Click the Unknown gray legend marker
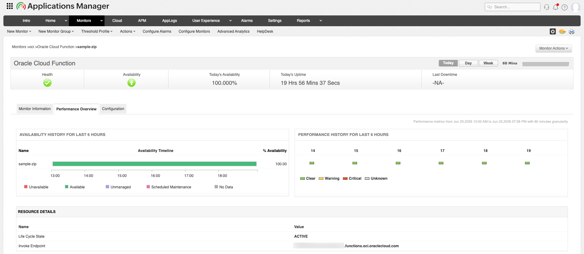Image resolution: width=584 pixels, height=254 pixels. (367, 178)
